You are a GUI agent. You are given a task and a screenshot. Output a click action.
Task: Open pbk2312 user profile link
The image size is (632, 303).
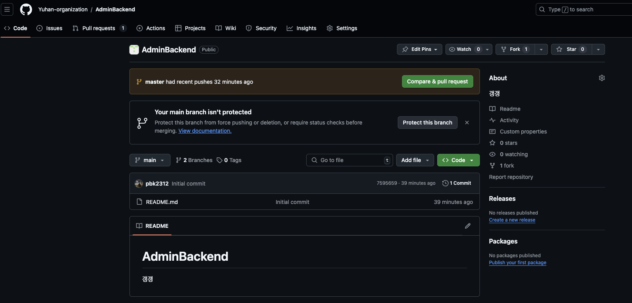(x=157, y=183)
